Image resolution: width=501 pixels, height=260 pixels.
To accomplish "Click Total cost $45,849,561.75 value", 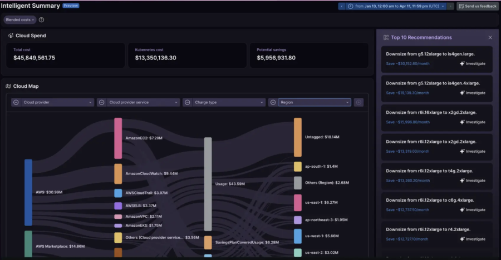I will [34, 58].
